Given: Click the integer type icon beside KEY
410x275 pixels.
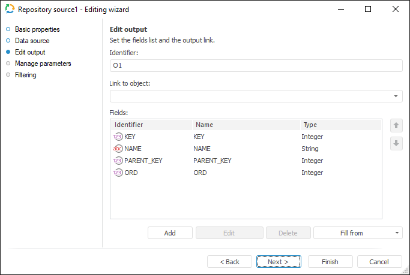Looking at the screenshot, I should coord(118,137).
